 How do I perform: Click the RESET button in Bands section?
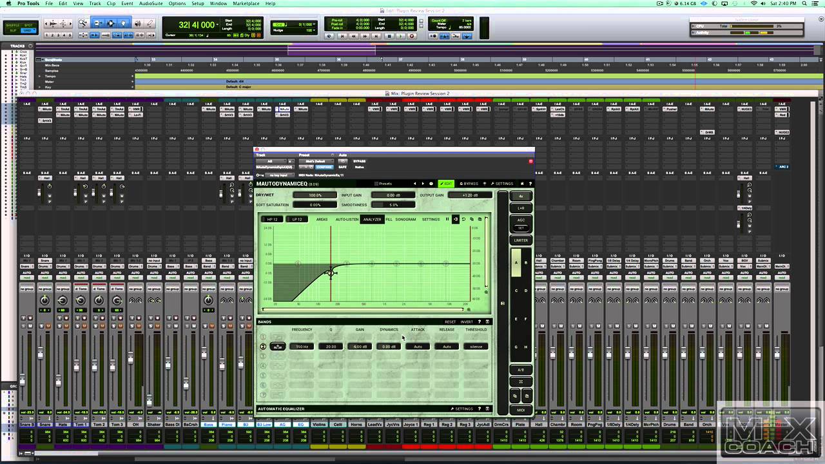tap(450, 322)
